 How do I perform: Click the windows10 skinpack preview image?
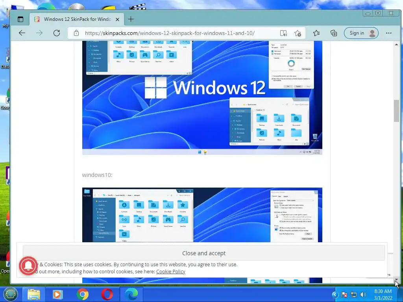202,215
